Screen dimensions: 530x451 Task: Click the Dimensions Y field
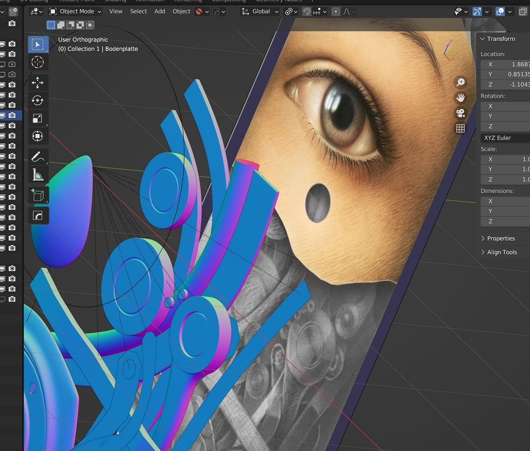click(x=505, y=211)
